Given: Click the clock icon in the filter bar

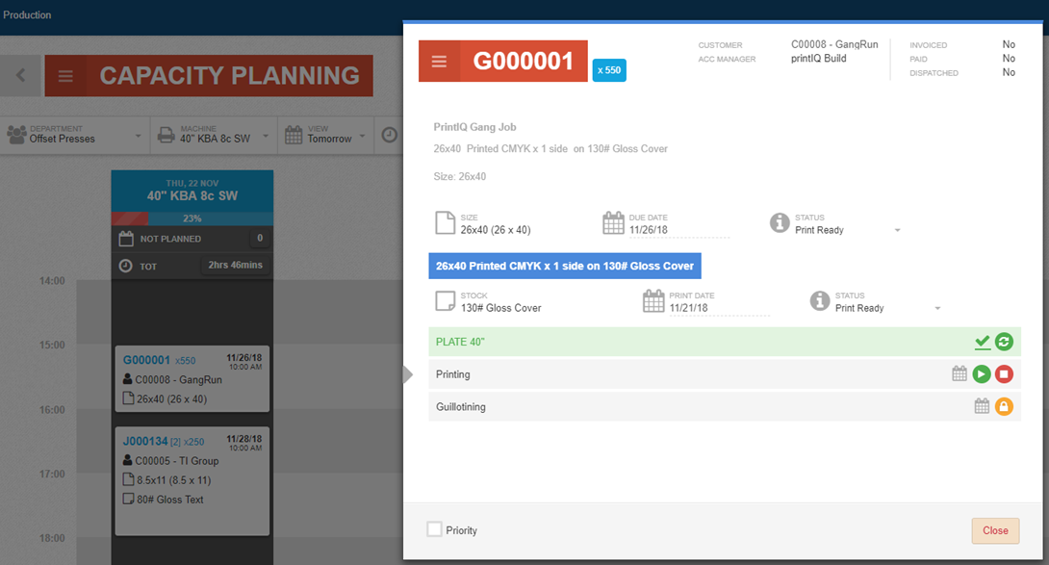Looking at the screenshot, I should (390, 135).
